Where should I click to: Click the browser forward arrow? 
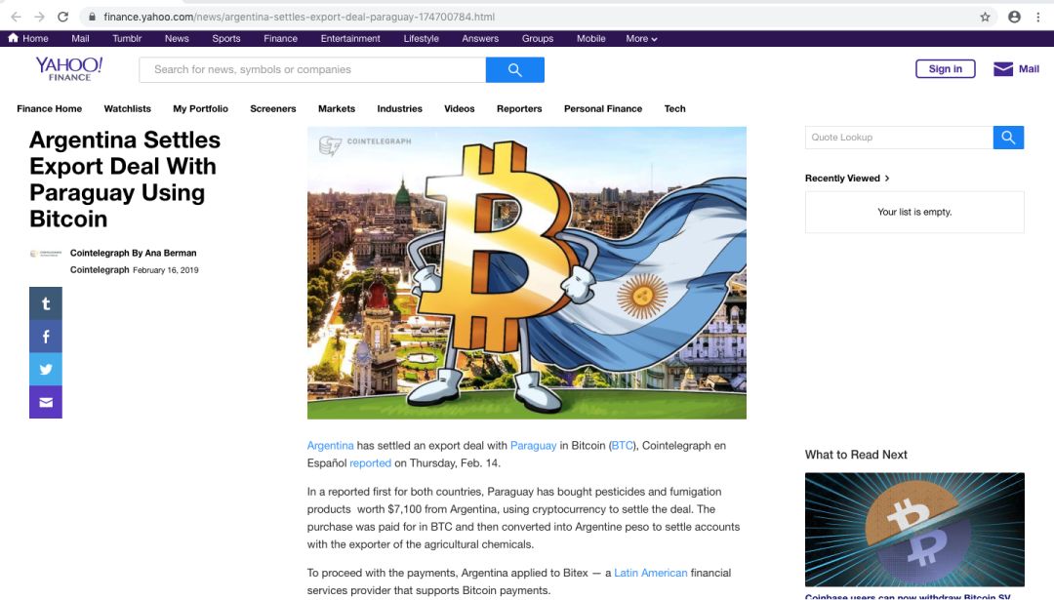39,17
